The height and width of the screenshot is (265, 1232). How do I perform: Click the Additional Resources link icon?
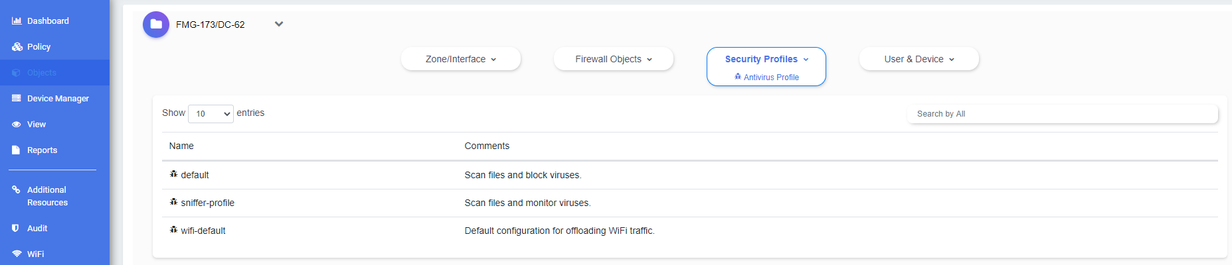(x=17, y=190)
